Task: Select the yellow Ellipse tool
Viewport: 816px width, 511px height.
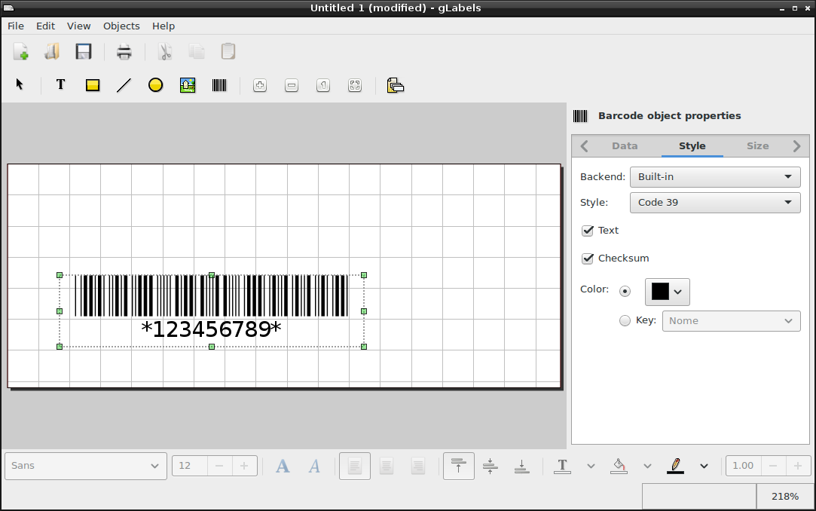Action: pos(155,85)
